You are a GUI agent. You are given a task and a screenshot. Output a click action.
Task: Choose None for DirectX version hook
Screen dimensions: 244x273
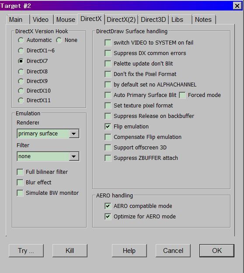(x=59, y=40)
